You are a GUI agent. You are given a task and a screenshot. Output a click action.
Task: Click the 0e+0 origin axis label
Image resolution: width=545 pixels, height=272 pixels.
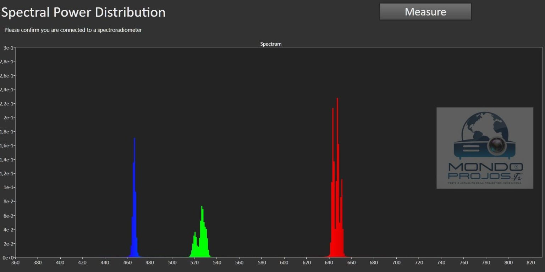(x=8, y=257)
